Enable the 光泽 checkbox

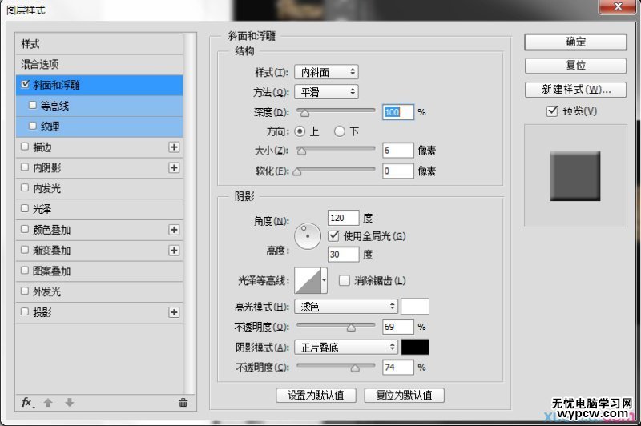pos(25,208)
